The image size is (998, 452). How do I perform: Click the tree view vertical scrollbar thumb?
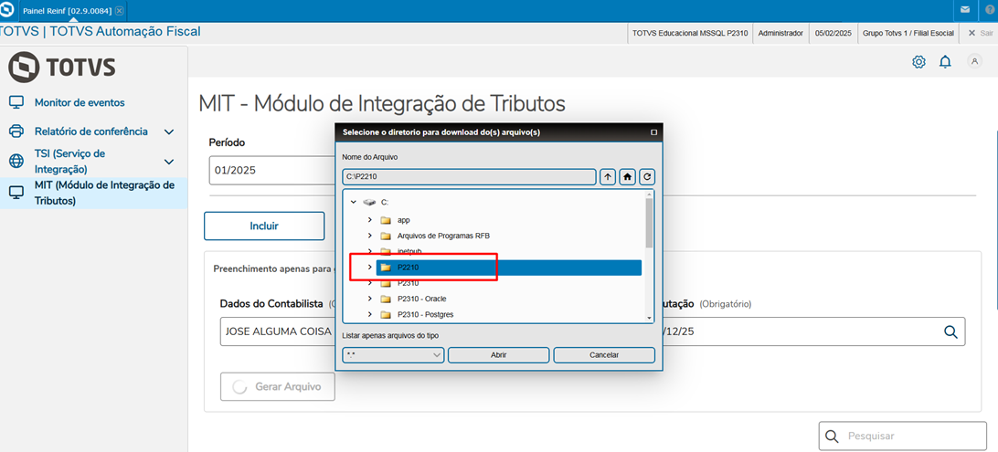click(649, 223)
